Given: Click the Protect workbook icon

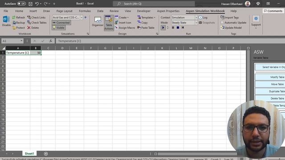Looking at the screenshot, I should [14, 28].
